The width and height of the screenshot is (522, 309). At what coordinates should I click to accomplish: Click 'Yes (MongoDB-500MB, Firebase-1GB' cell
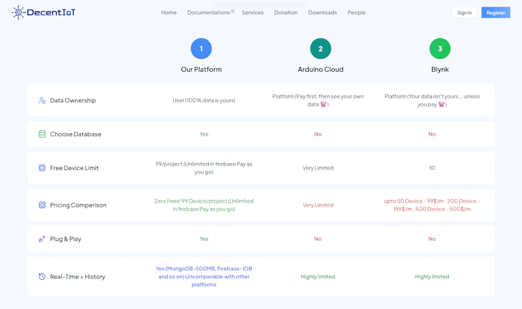204,276
